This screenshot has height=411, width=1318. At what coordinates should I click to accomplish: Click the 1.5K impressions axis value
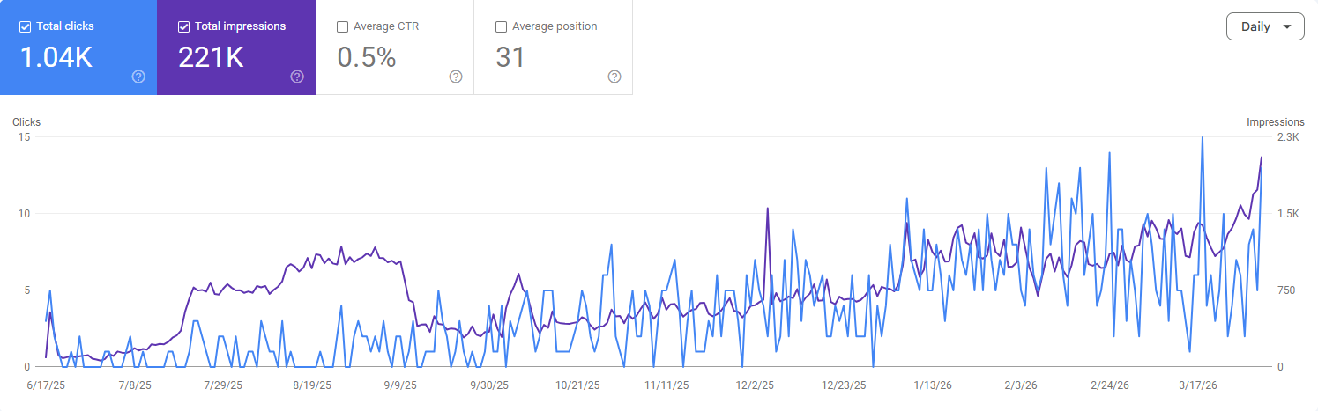click(1288, 214)
